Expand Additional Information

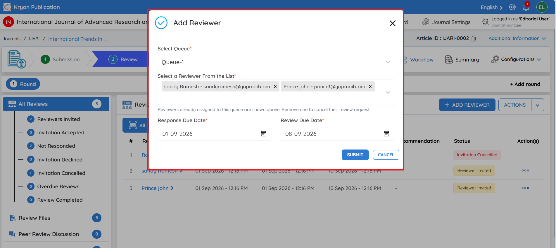pos(517,38)
